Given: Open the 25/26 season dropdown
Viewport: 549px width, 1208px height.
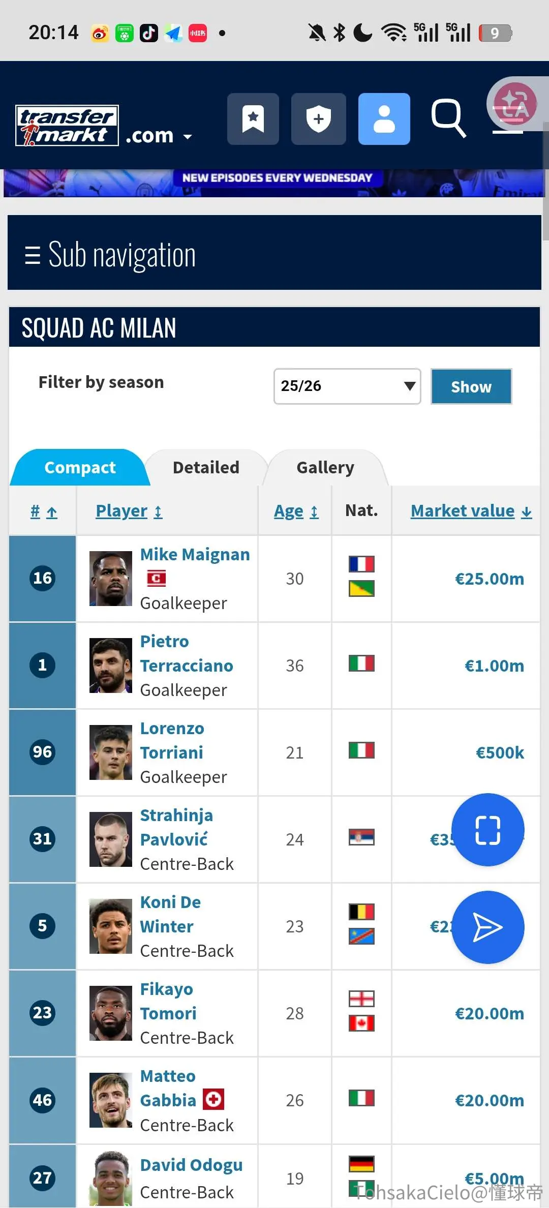Looking at the screenshot, I should coord(347,386).
